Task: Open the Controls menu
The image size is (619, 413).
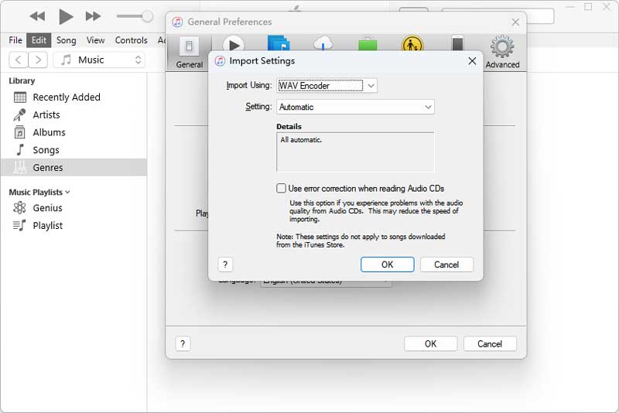Action: tap(131, 40)
